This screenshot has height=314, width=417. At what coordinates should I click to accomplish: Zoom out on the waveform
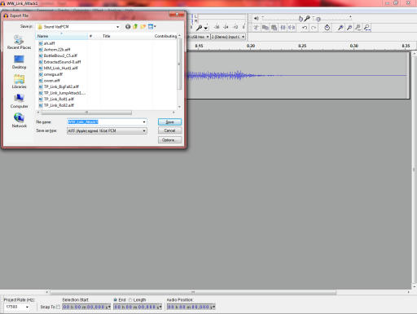click(x=349, y=28)
